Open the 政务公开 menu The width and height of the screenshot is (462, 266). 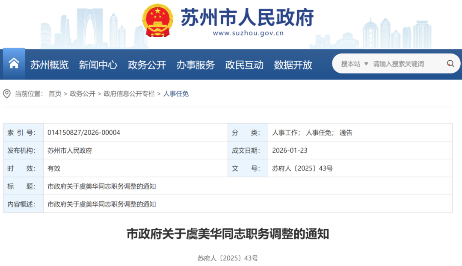[x=147, y=65]
